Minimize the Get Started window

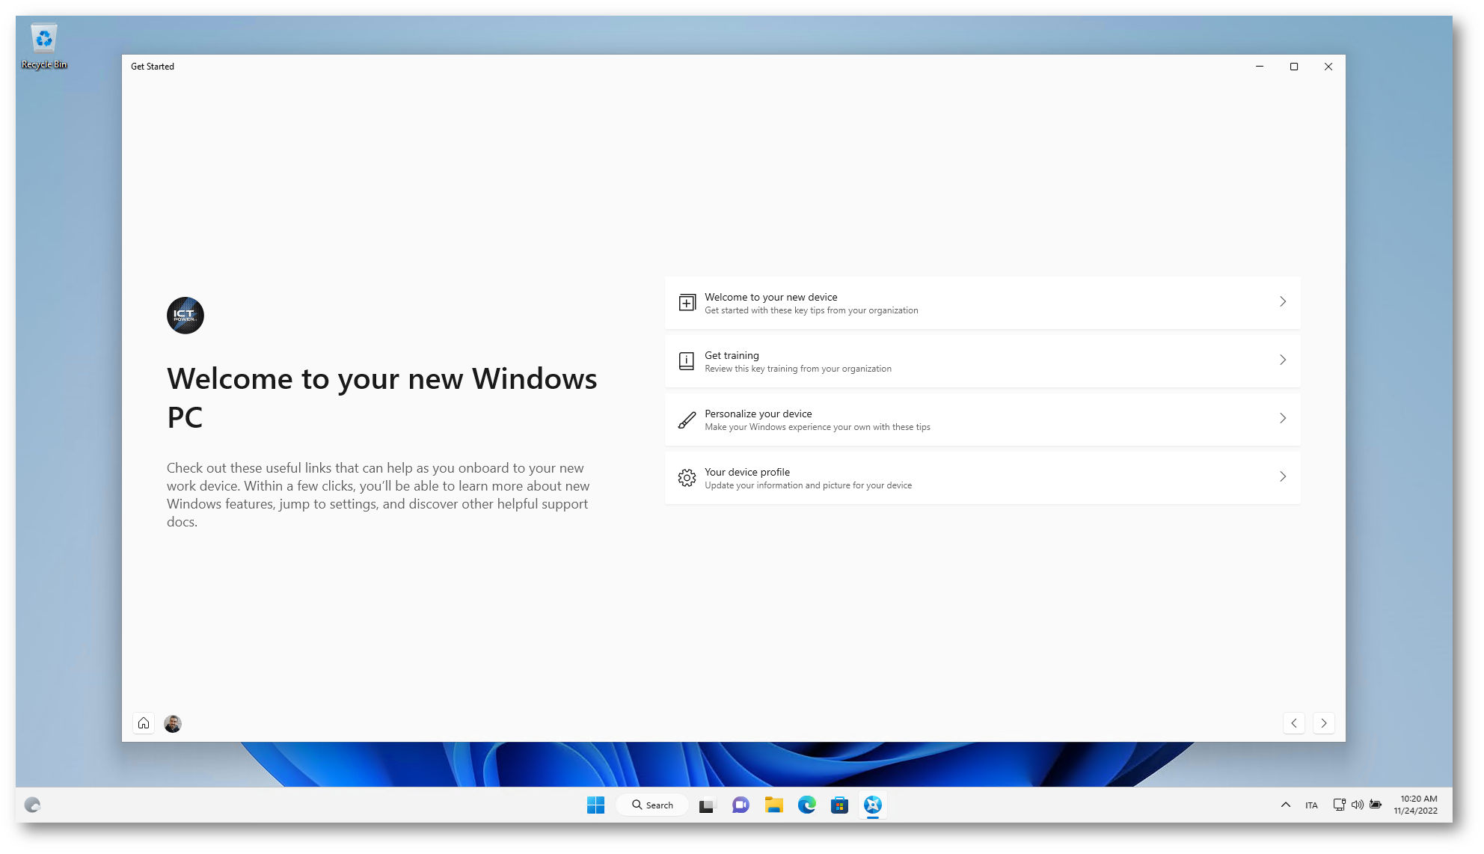tap(1260, 67)
